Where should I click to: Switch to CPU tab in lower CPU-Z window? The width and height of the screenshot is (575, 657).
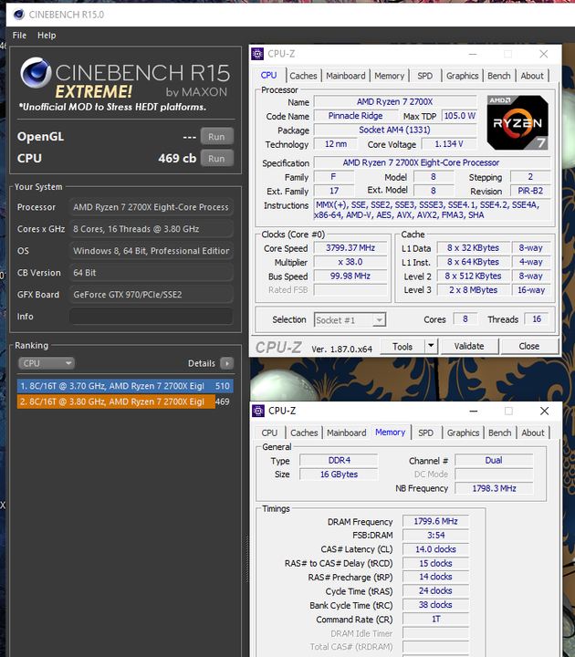point(269,433)
